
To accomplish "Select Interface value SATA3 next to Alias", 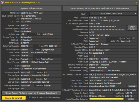I will click(103, 18).
